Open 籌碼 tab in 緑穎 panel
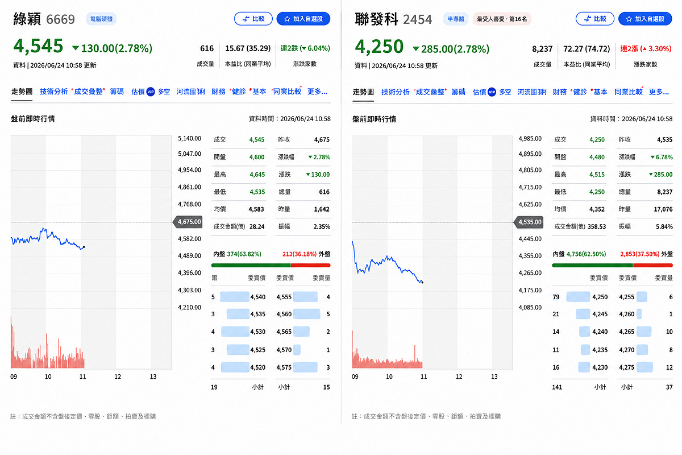682x455 pixels. click(x=117, y=92)
